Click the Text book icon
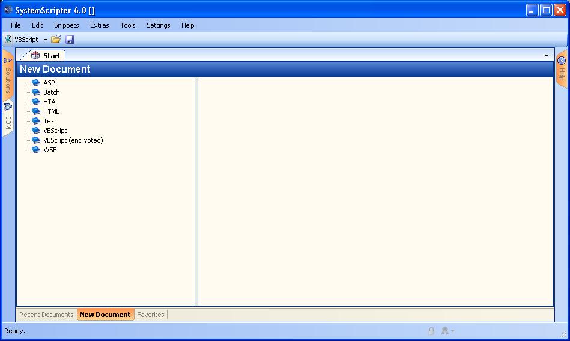 (36, 121)
